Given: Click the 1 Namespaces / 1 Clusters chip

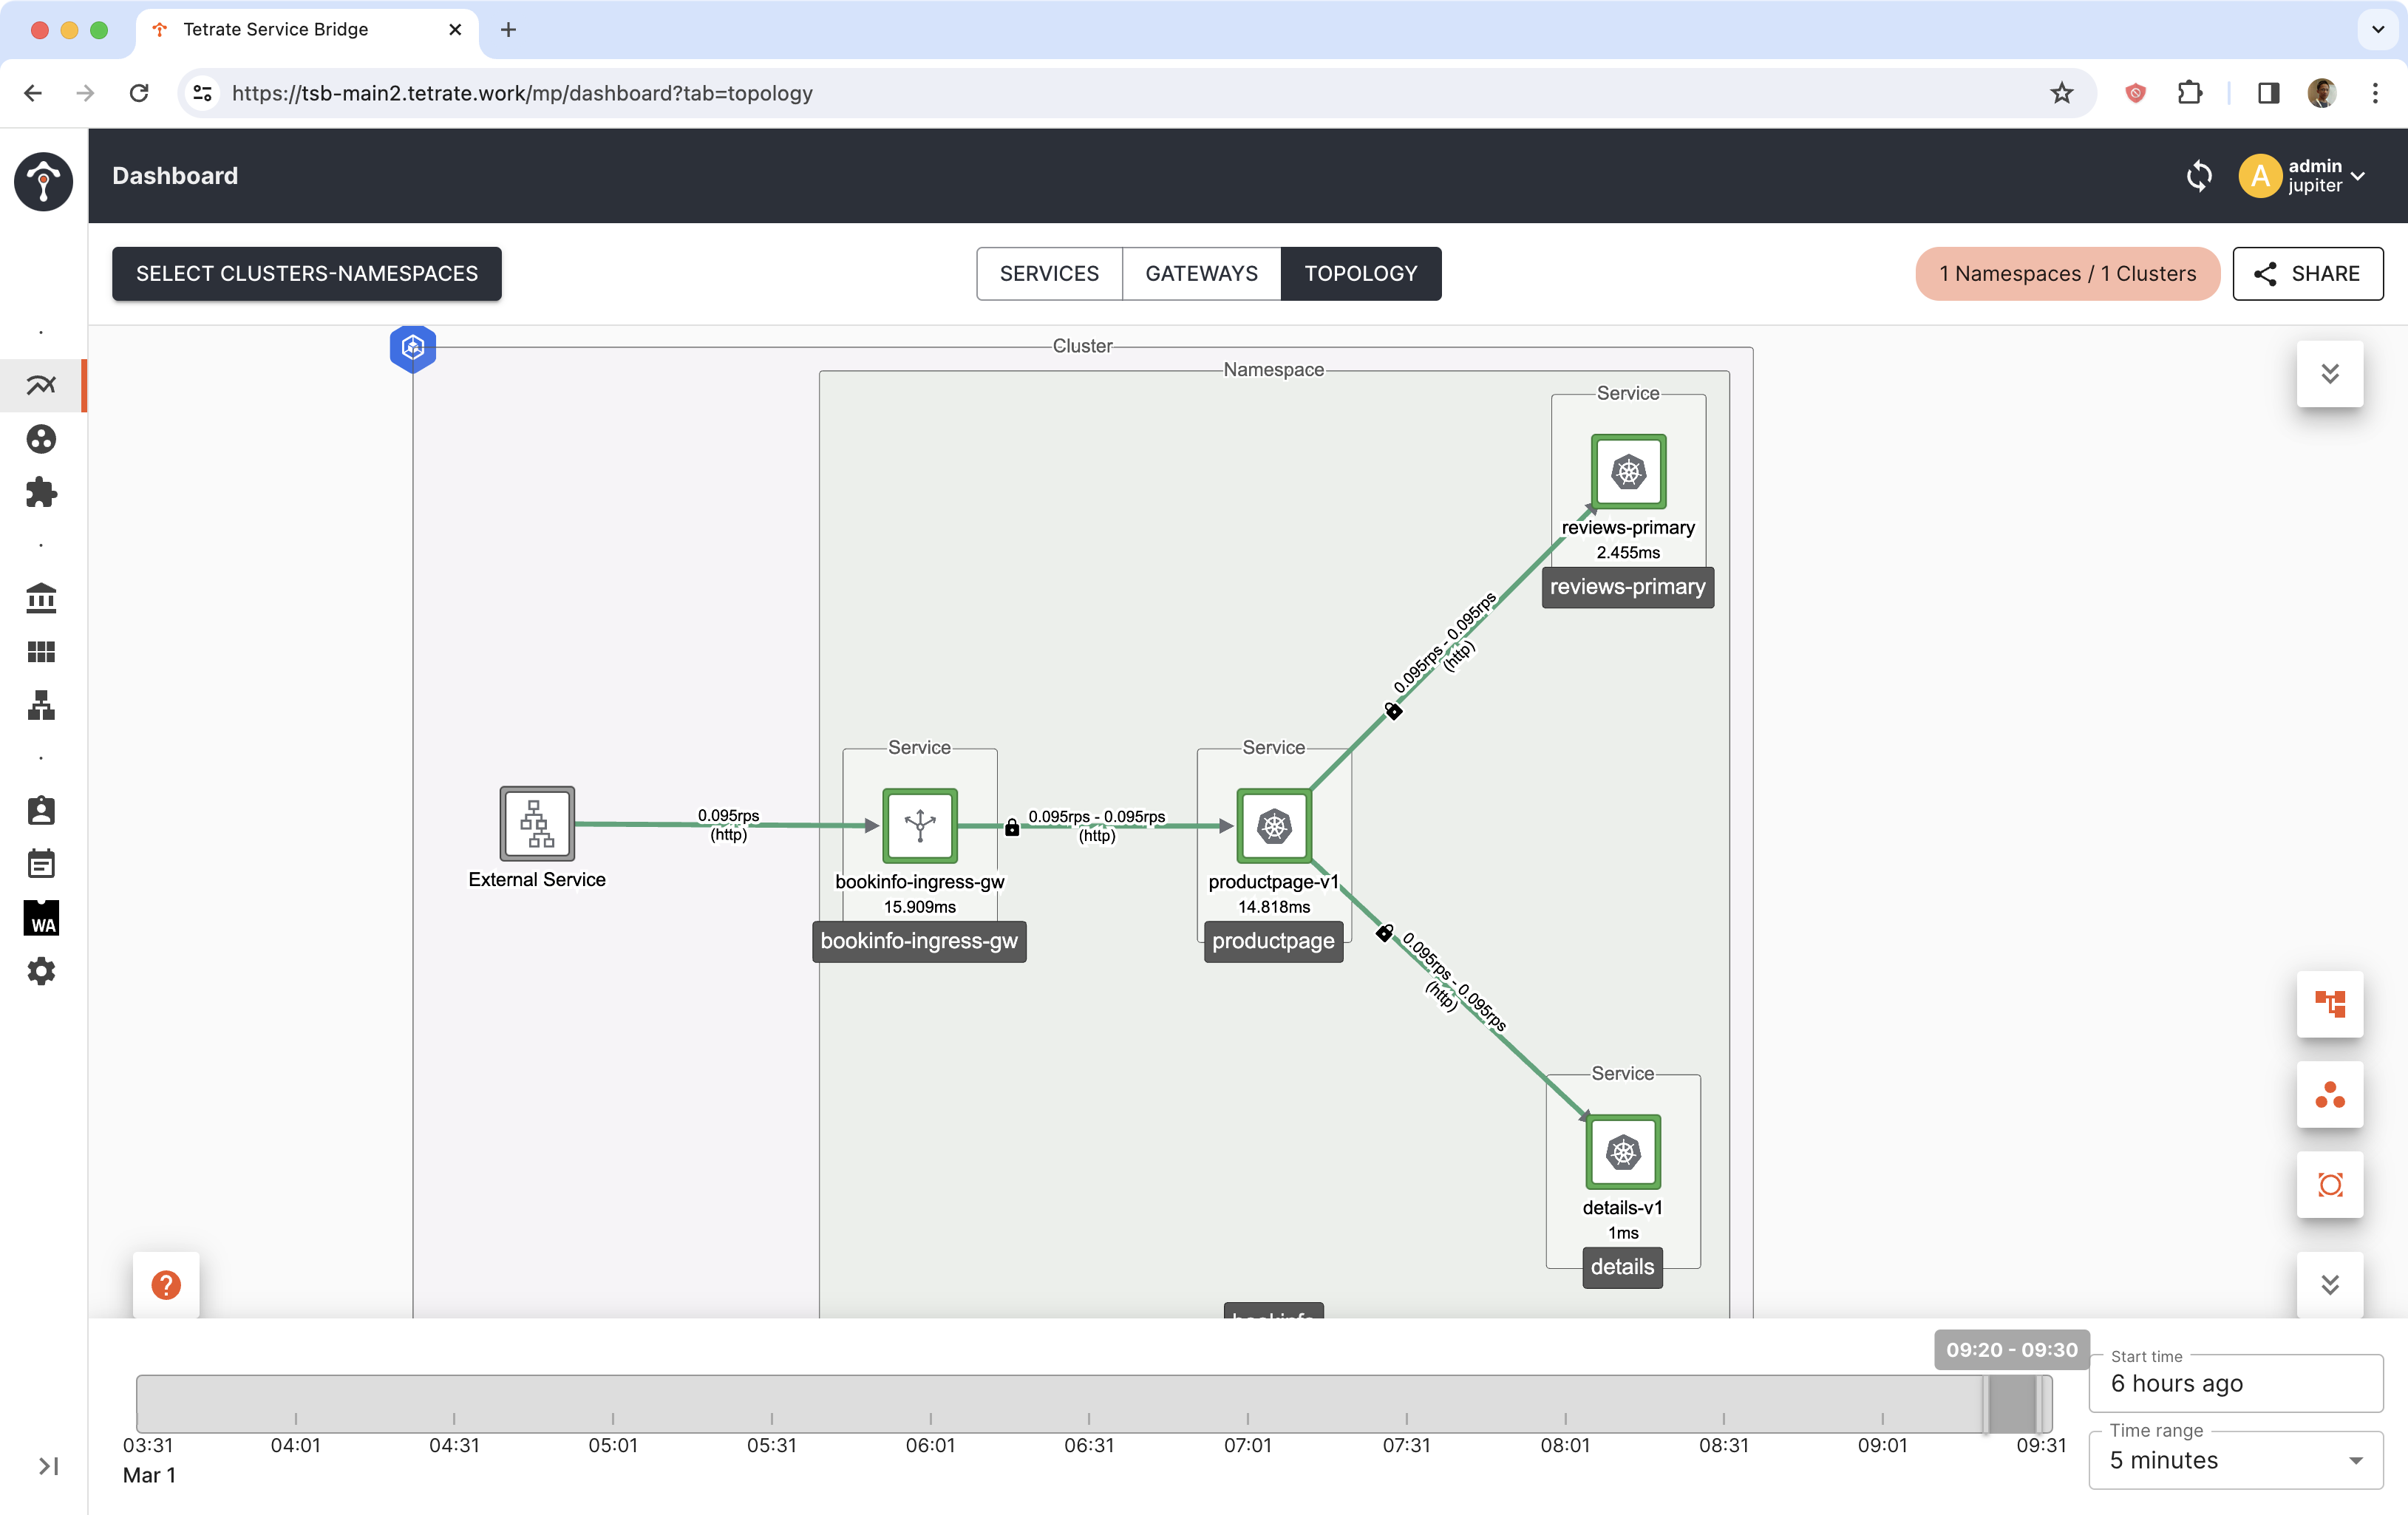Looking at the screenshot, I should click(2067, 274).
